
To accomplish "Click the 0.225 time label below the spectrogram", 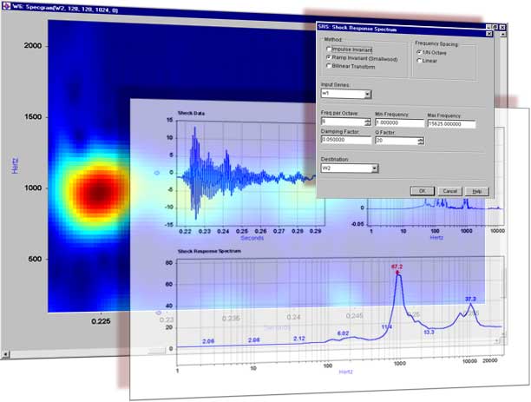I will pyautogui.click(x=101, y=321).
